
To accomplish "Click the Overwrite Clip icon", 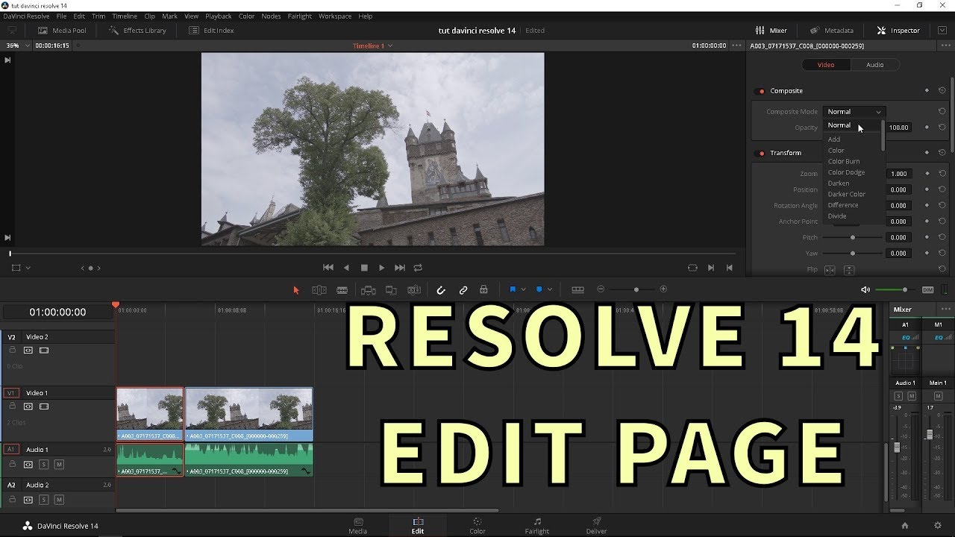I will (391, 289).
